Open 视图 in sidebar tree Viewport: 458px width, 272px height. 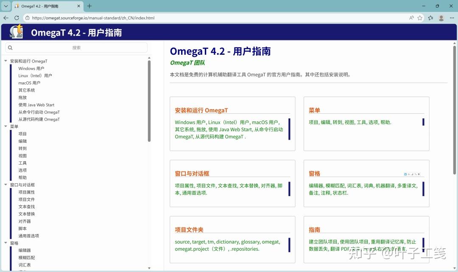pos(22,156)
